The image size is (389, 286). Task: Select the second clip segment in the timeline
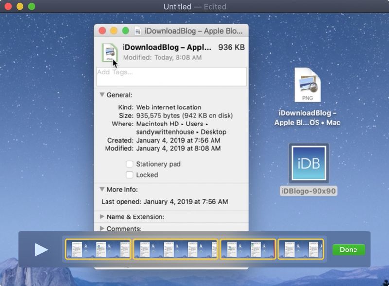(x=176, y=249)
